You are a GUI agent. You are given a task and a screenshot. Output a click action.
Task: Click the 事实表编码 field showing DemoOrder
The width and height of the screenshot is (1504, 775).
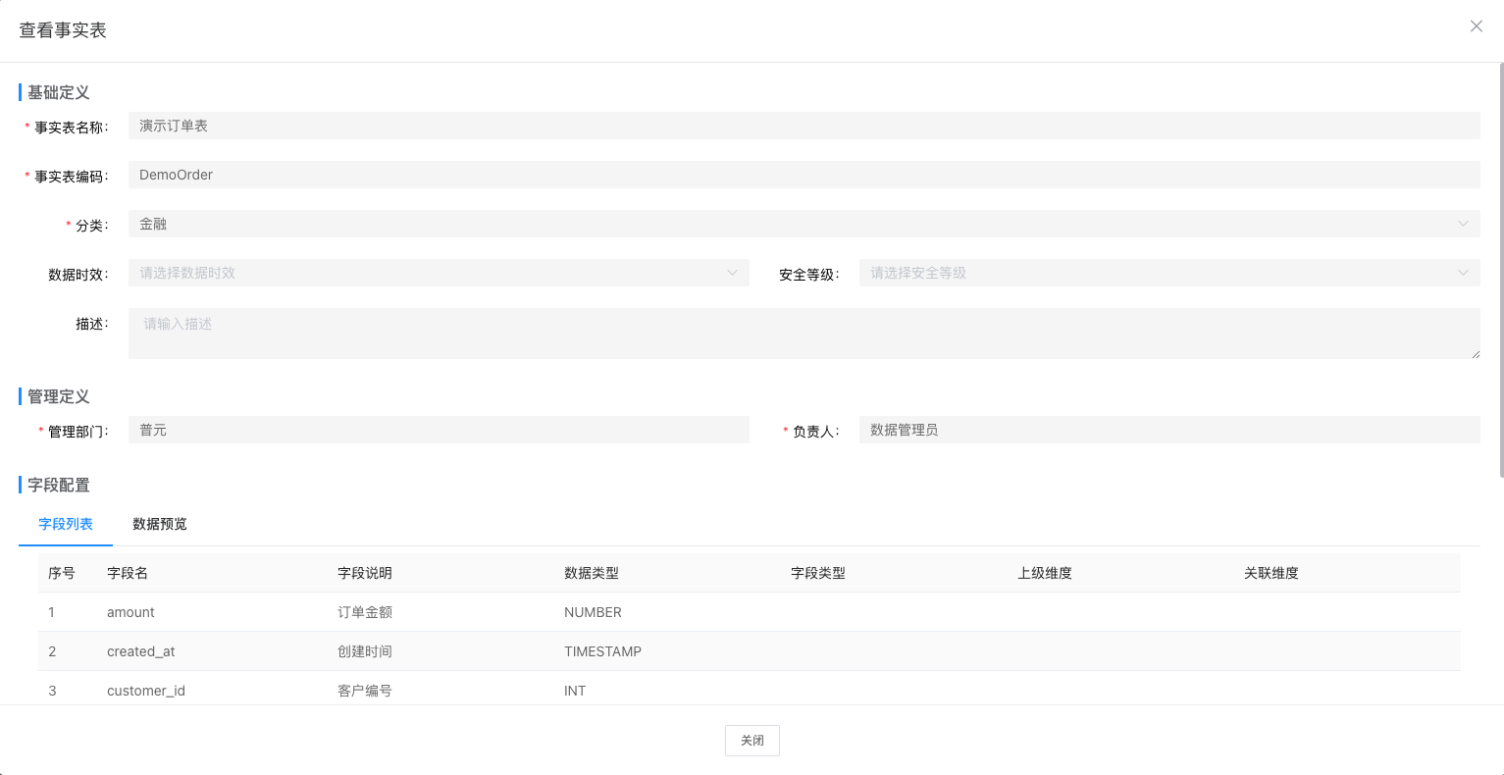tap(803, 175)
